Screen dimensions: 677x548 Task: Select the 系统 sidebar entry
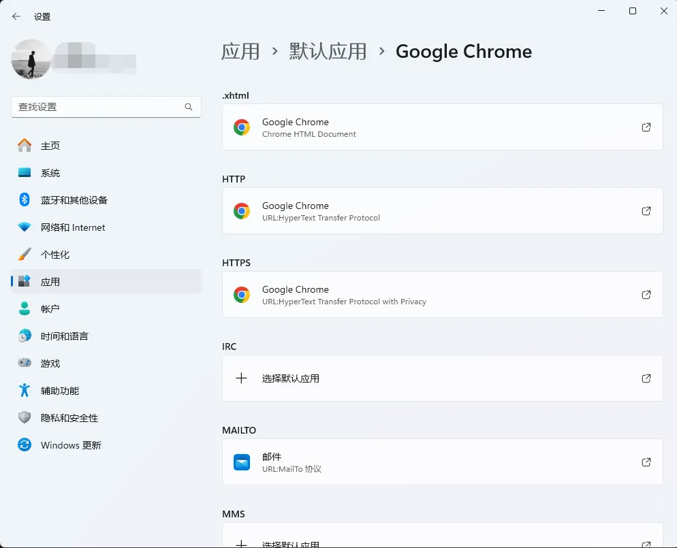[106, 173]
